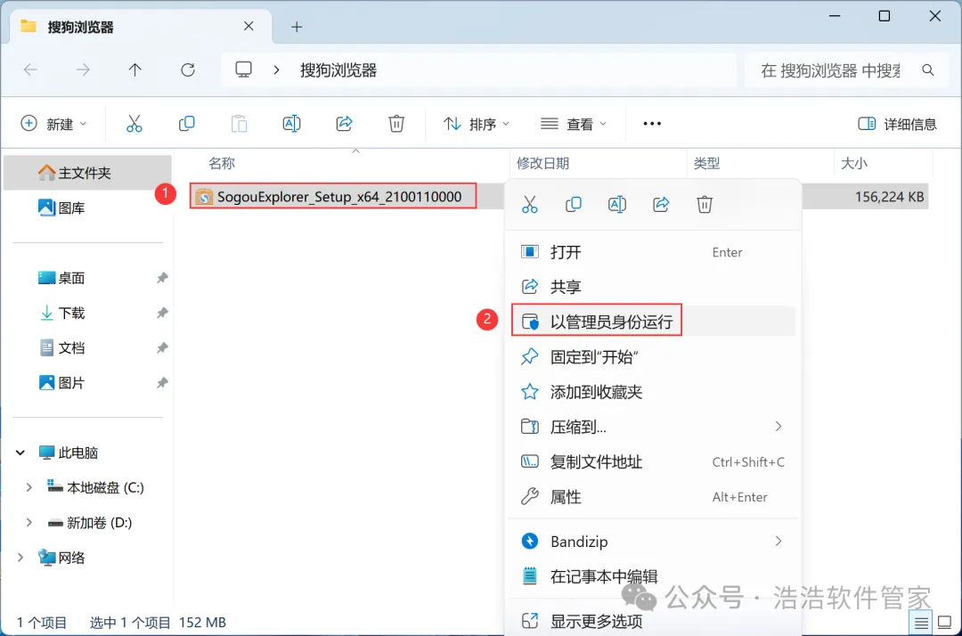Click the 156,224 KB size cell
Viewport: 962px width, 636px height.
[889, 197]
